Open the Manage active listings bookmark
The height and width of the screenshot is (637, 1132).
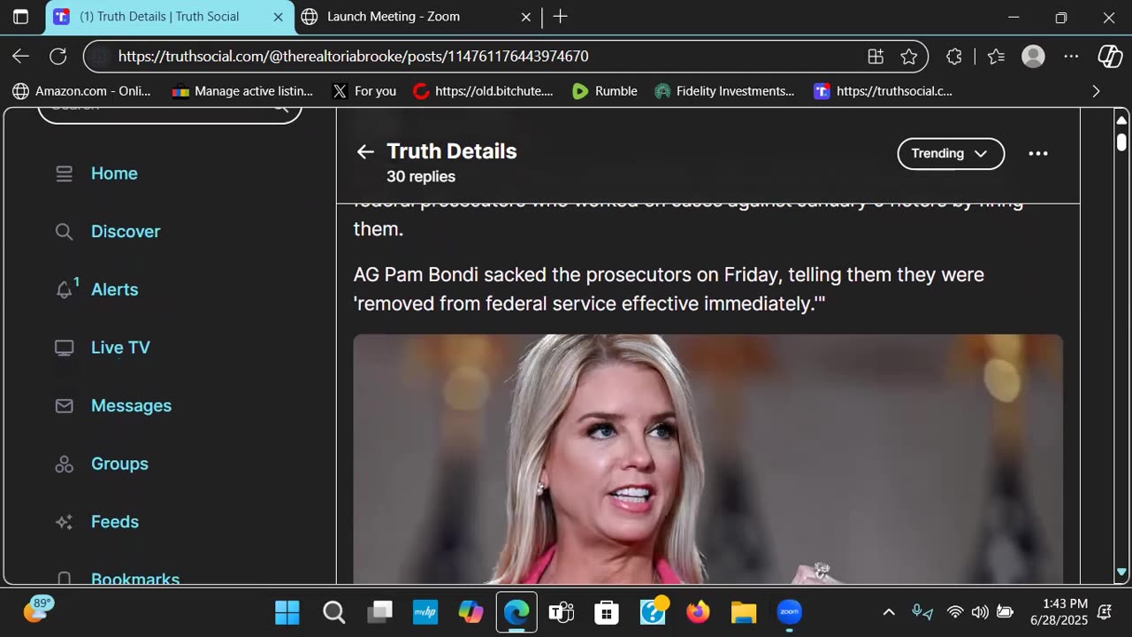click(242, 91)
